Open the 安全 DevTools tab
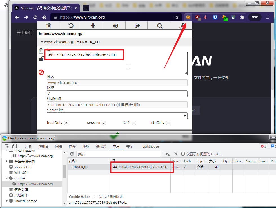This screenshot has height=208, width=276. (x=130, y=146)
